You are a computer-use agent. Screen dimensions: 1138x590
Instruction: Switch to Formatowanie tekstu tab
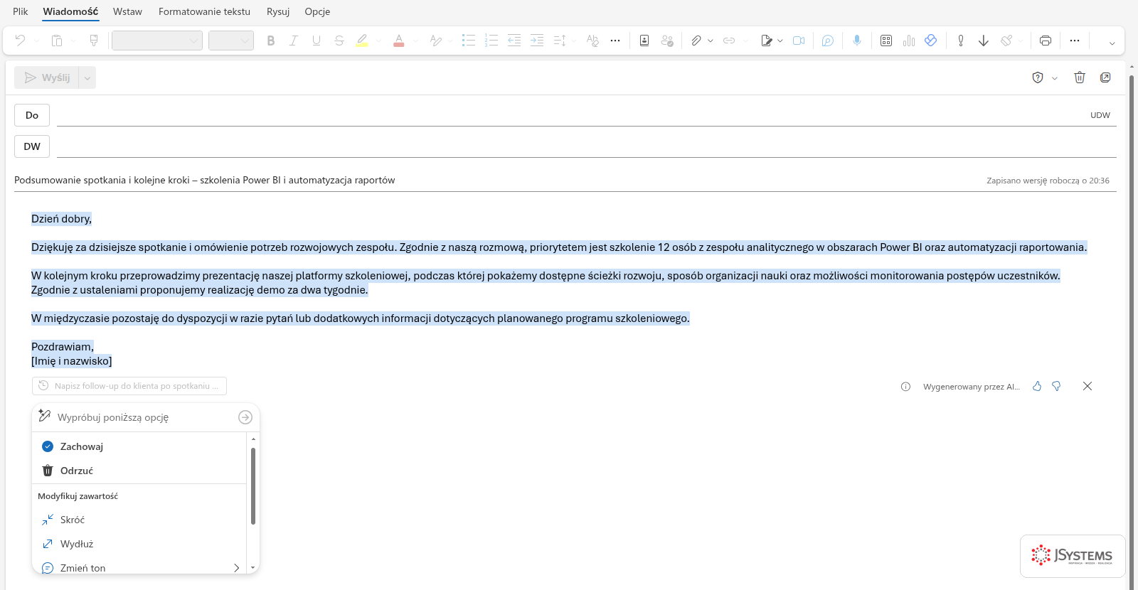click(x=204, y=11)
